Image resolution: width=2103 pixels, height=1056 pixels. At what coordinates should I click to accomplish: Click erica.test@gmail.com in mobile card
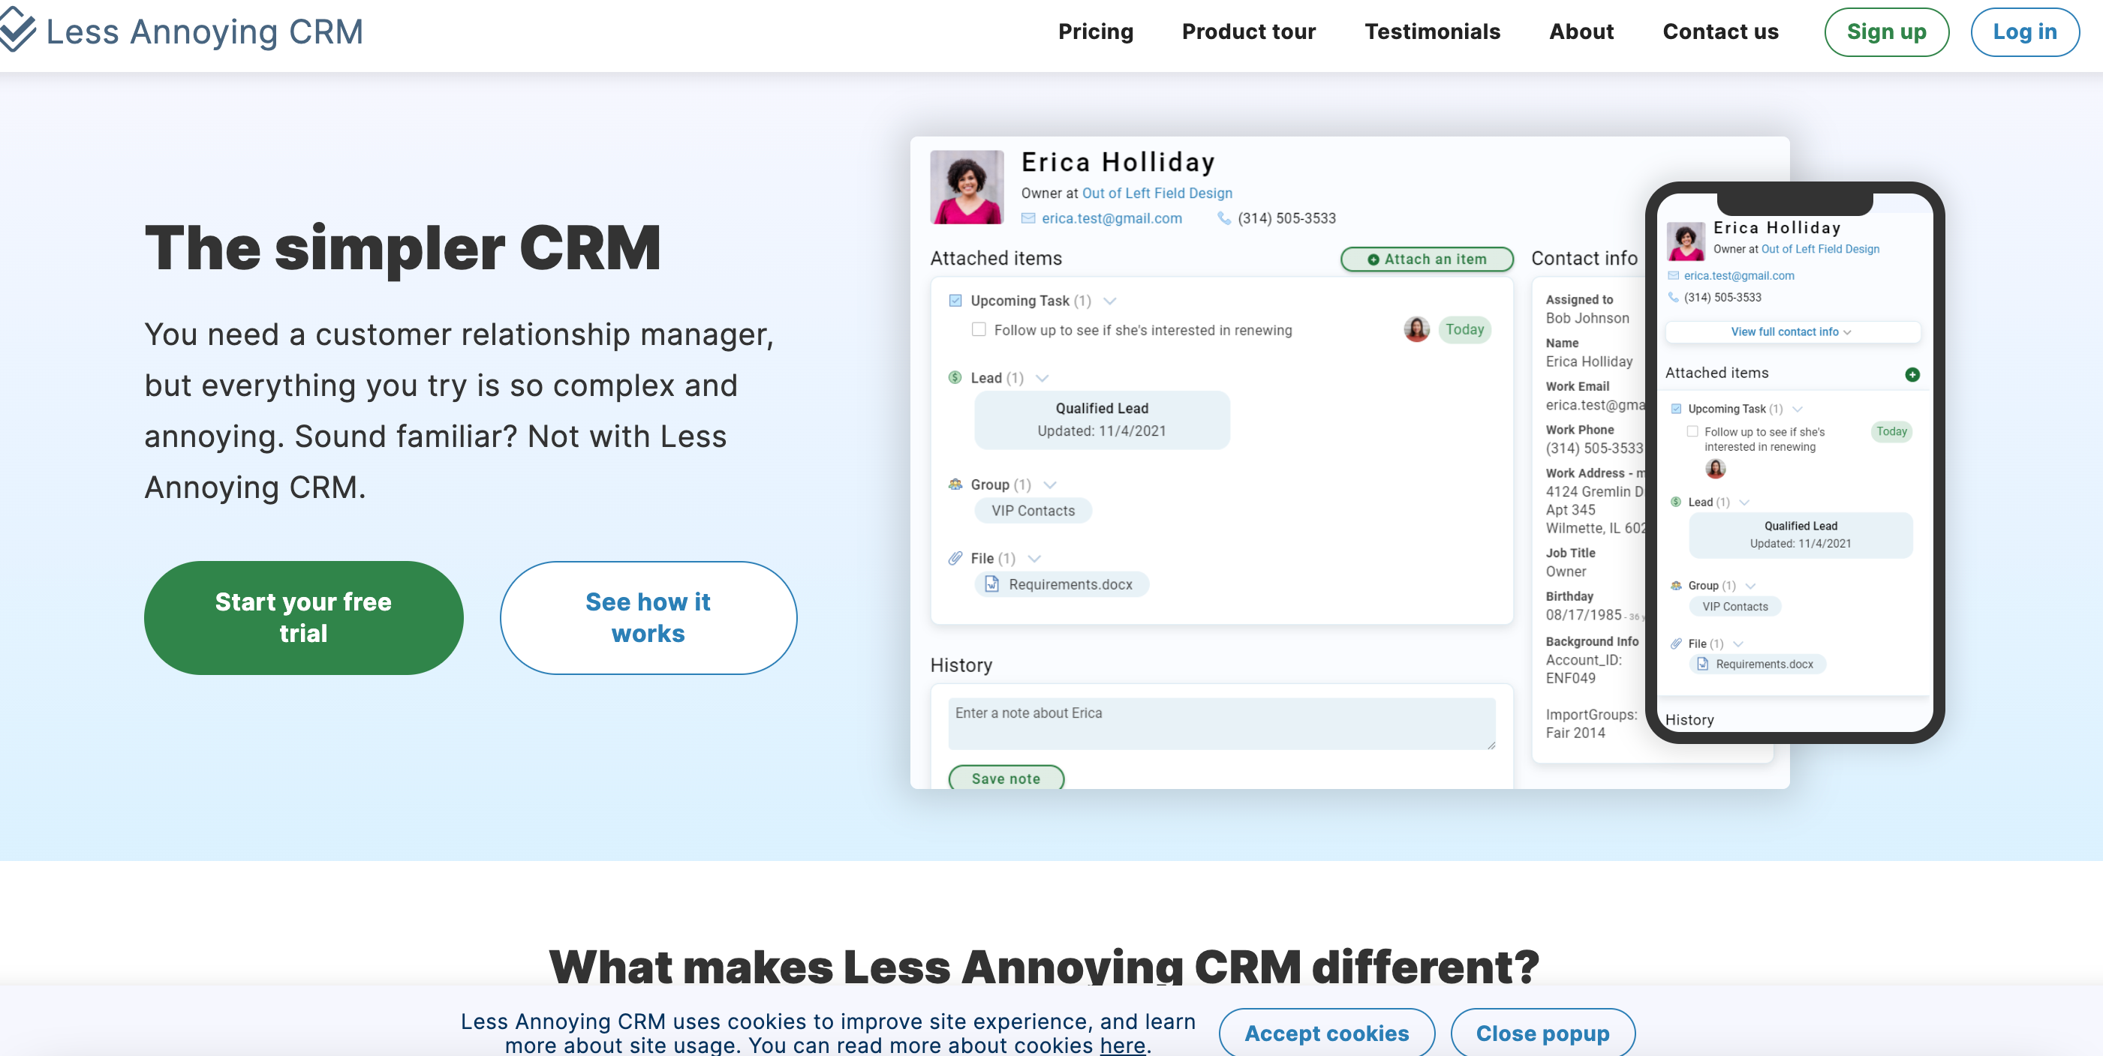pyautogui.click(x=1739, y=276)
